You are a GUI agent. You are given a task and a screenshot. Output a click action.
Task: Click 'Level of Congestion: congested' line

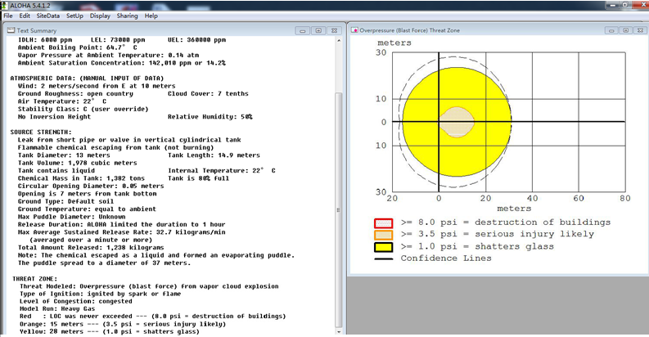tap(76, 301)
